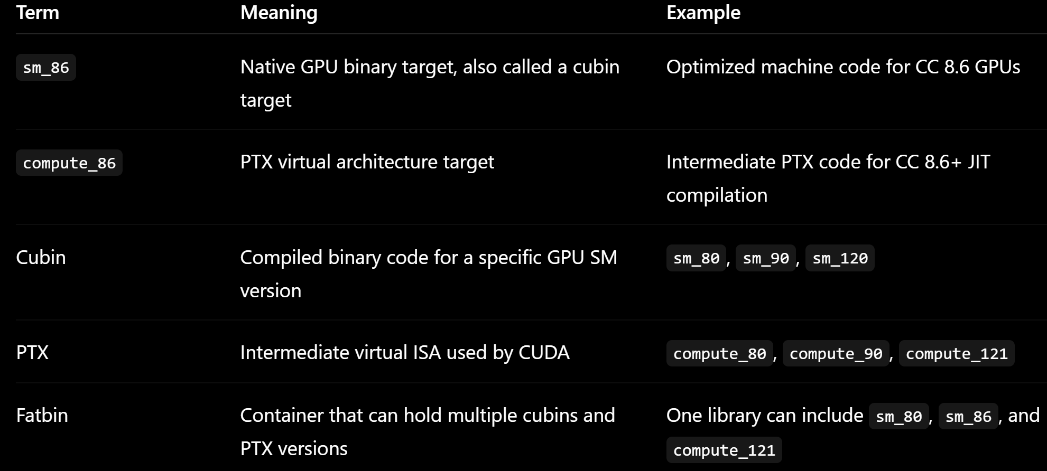This screenshot has height=471, width=1047.
Task: Click the compute_90 code chip
Action: point(836,353)
